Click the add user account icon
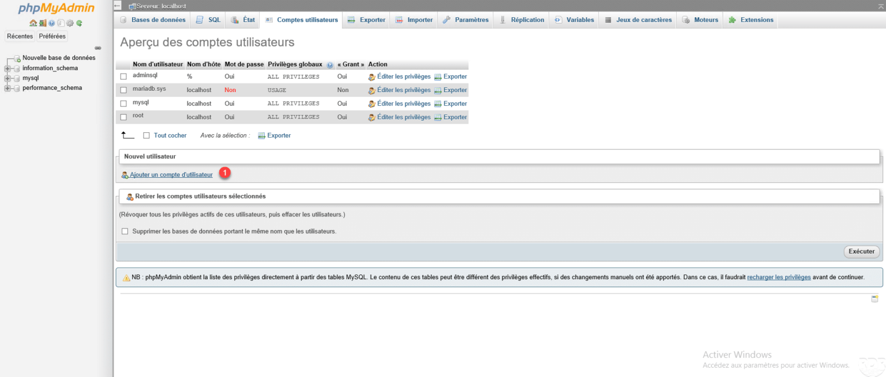 (x=125, y=175)
